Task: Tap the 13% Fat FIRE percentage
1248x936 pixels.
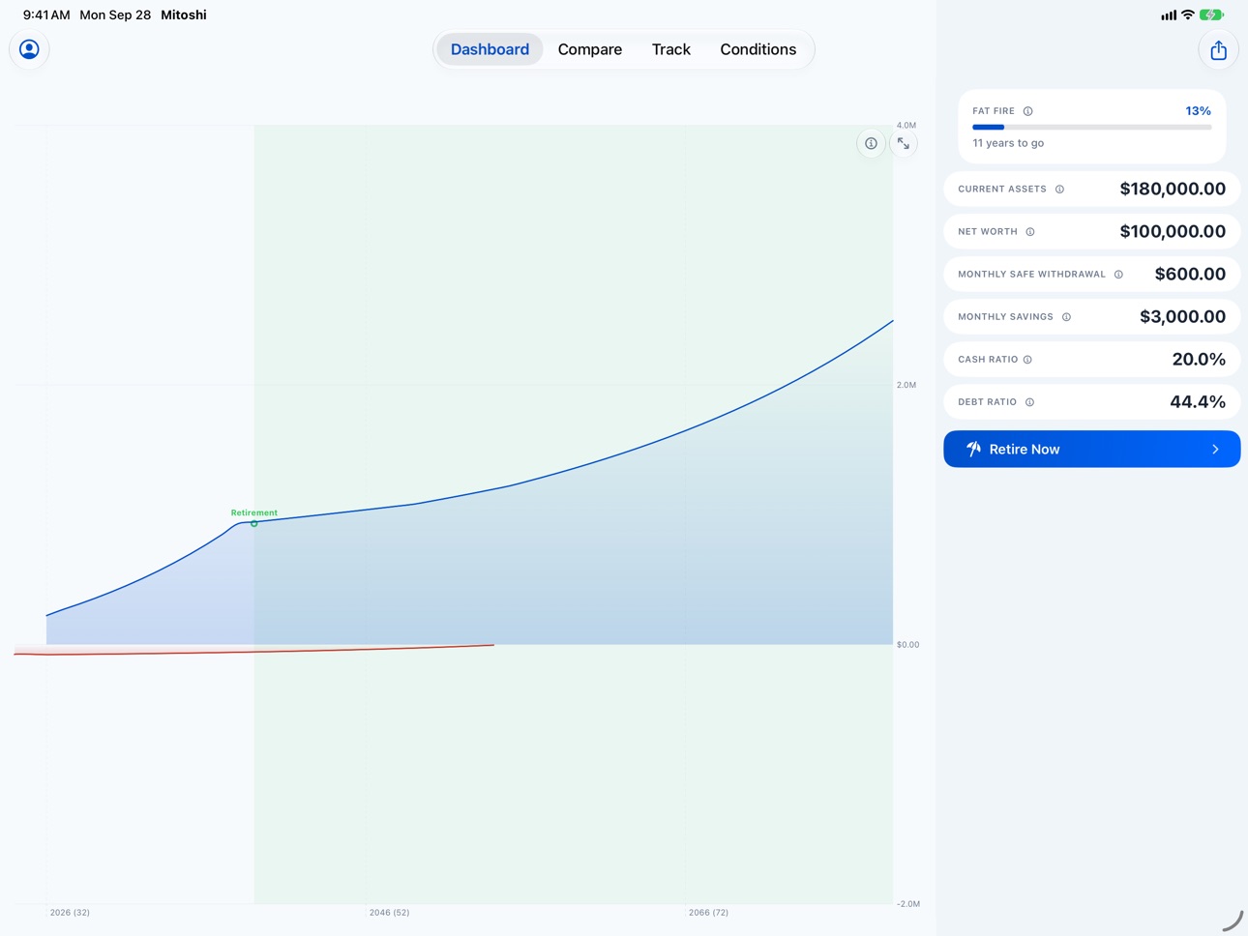Action: click(1198, 111)
